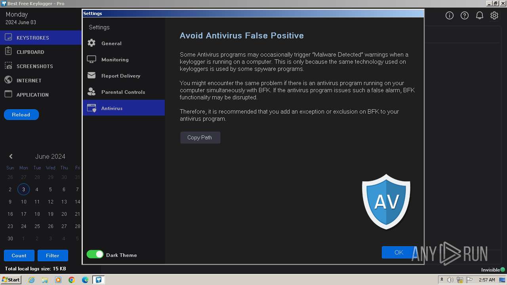Select June 30 in the calendar
Image resolution: width=507 pixels, height=285 pixels.
[x=10, y=238]
